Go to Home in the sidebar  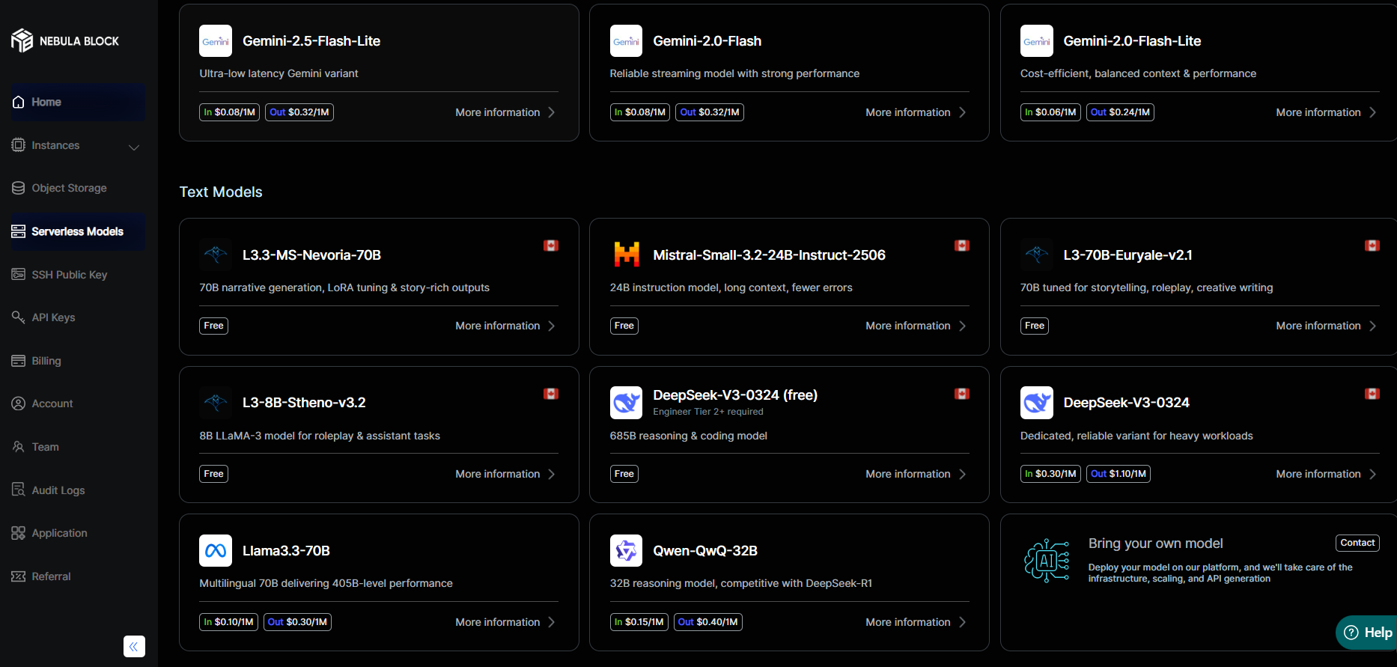[46, 102]
